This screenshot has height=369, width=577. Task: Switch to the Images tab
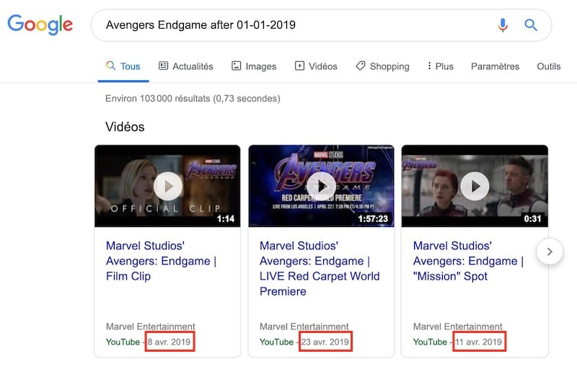[254, 66]
